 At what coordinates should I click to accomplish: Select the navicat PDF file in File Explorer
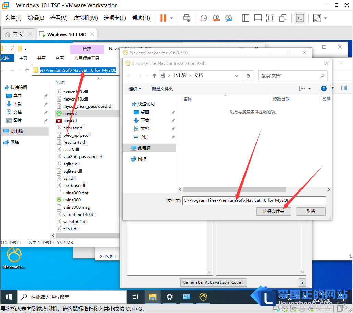(70, 121)
